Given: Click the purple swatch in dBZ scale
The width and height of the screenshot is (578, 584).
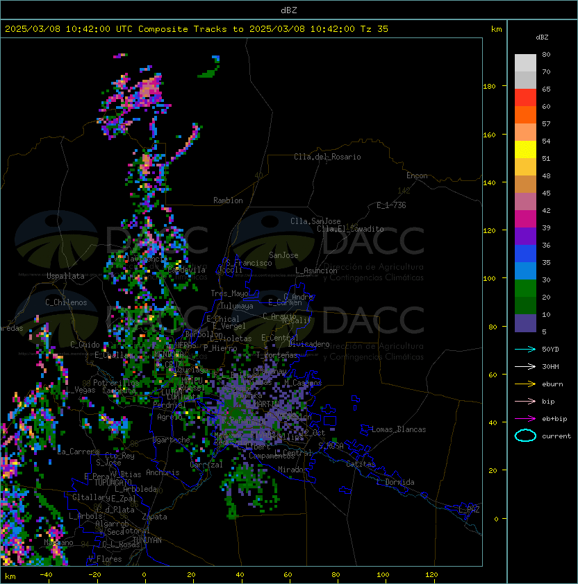Looking at the screenshot, I should tap(525, 237).
